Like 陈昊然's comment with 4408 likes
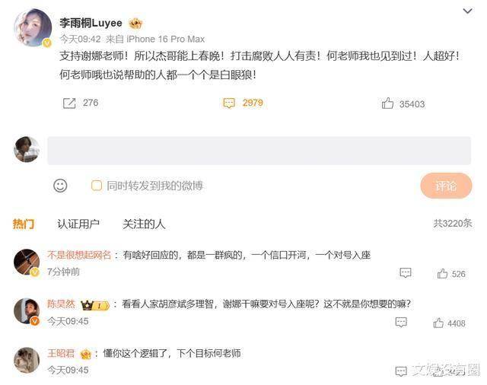 click(x=438, y=323)
